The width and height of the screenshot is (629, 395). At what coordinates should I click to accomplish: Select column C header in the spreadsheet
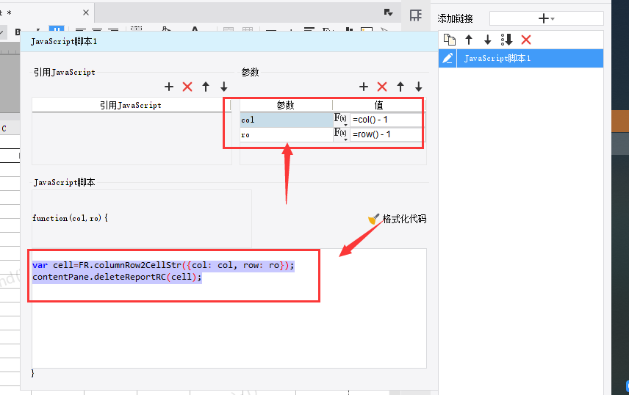click(x=4, y=128)
